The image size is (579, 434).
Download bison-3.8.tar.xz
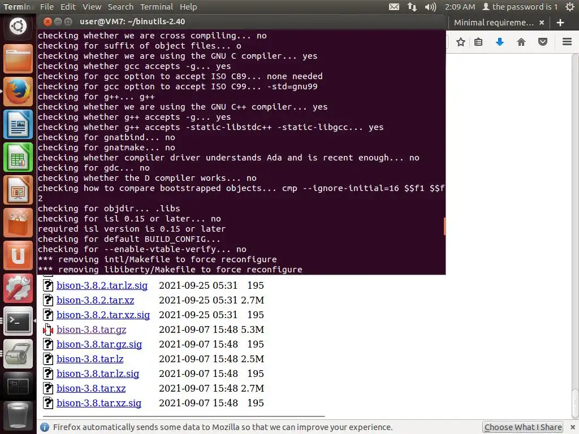point(91,389)
